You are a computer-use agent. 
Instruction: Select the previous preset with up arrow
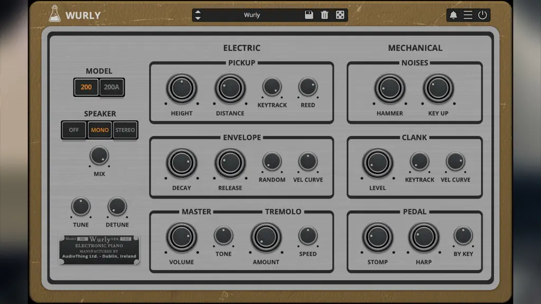pos(198,12)
